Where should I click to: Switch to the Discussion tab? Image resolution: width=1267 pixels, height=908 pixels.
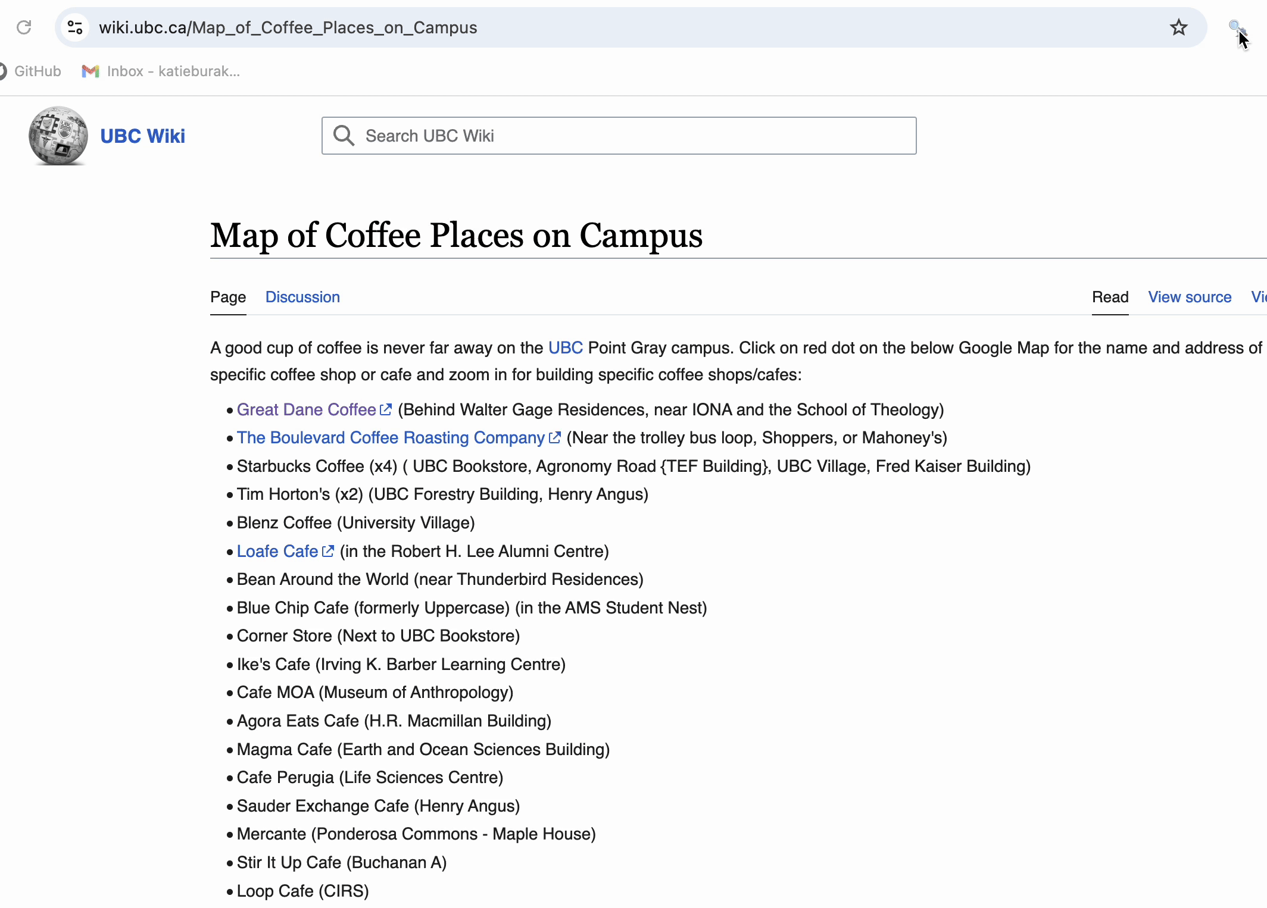pyautogui.click(x=302, y=297)
